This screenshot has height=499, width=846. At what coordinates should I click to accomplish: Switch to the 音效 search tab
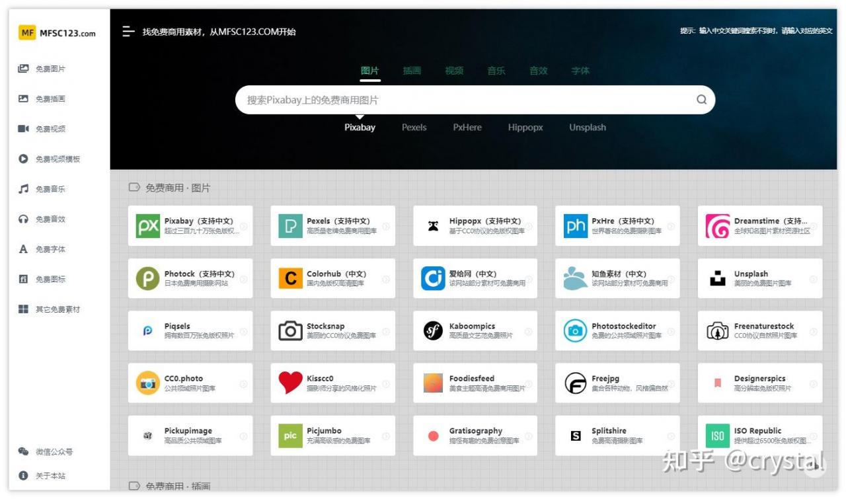[539, 71]
